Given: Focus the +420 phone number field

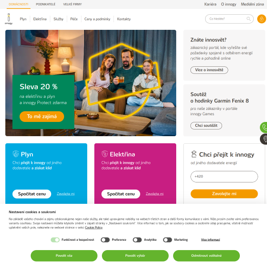Looking at the screenshot, I should tap(224, 177).
